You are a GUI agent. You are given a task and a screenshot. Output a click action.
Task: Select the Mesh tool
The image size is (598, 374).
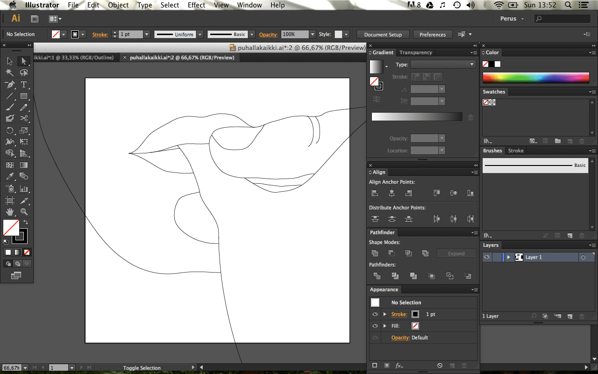(10, 165)
